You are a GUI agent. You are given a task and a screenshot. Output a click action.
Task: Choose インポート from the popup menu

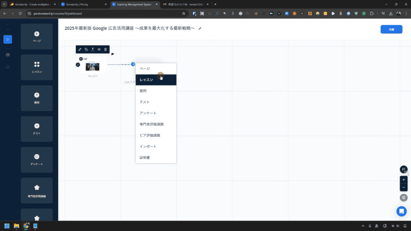point(156,146)
